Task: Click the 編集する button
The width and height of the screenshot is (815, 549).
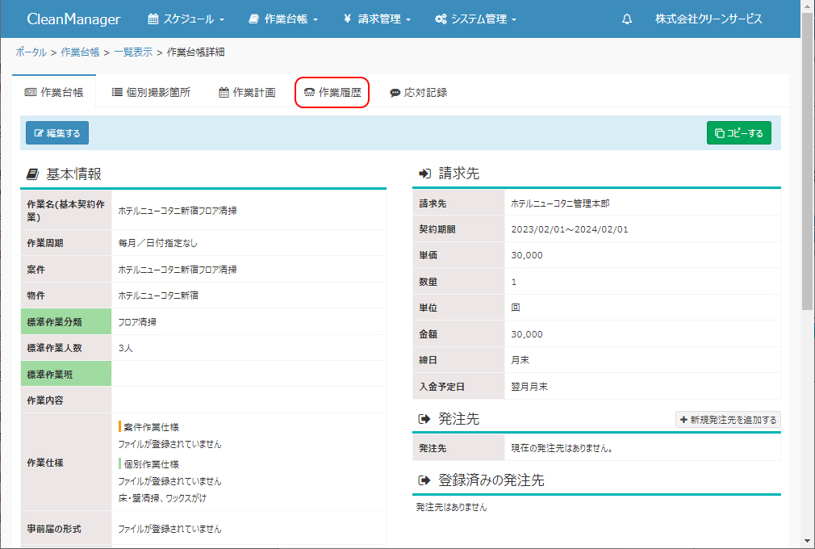Action: click(57, 133)
